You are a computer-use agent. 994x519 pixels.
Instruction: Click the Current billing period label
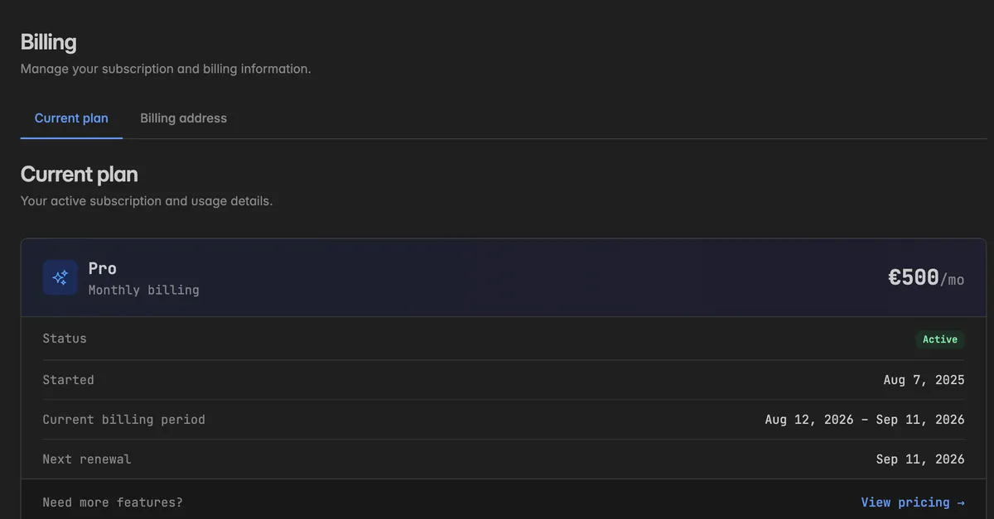click(123, 420)
